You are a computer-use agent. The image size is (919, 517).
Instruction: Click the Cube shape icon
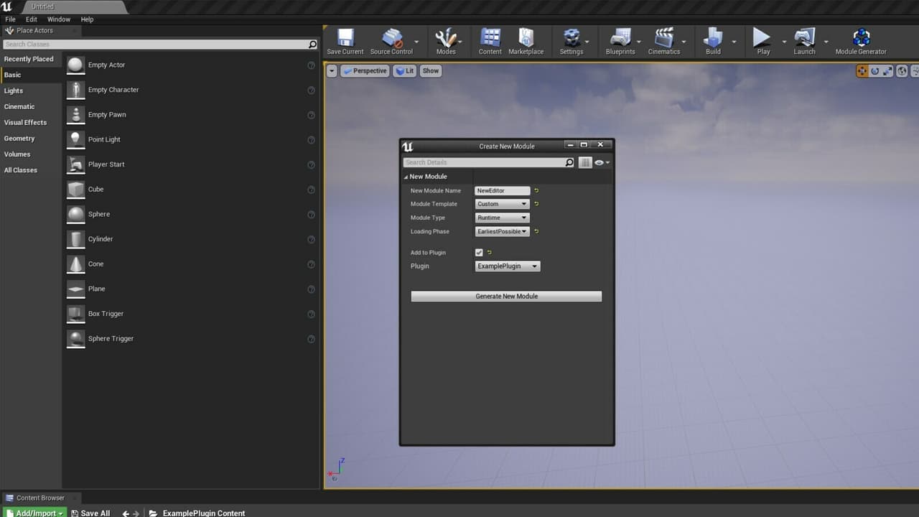point(75,190)
